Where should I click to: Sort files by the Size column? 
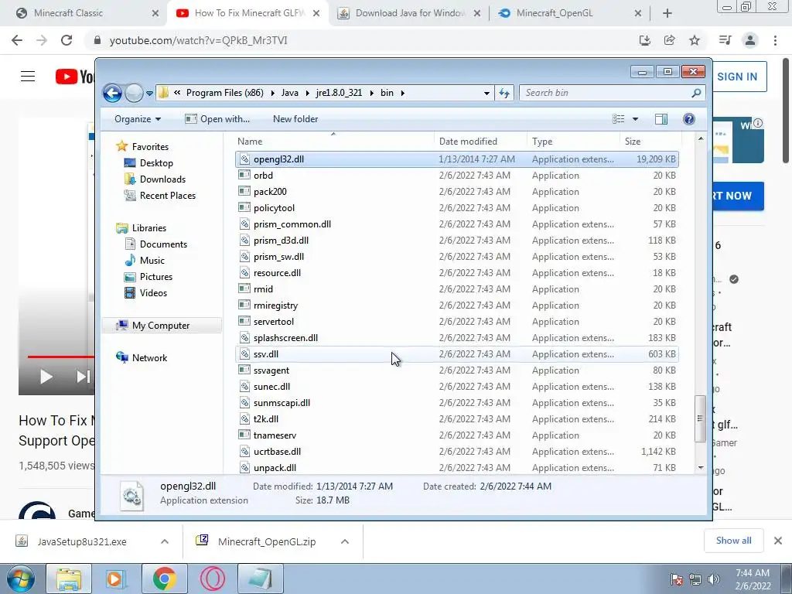[650, 142]
